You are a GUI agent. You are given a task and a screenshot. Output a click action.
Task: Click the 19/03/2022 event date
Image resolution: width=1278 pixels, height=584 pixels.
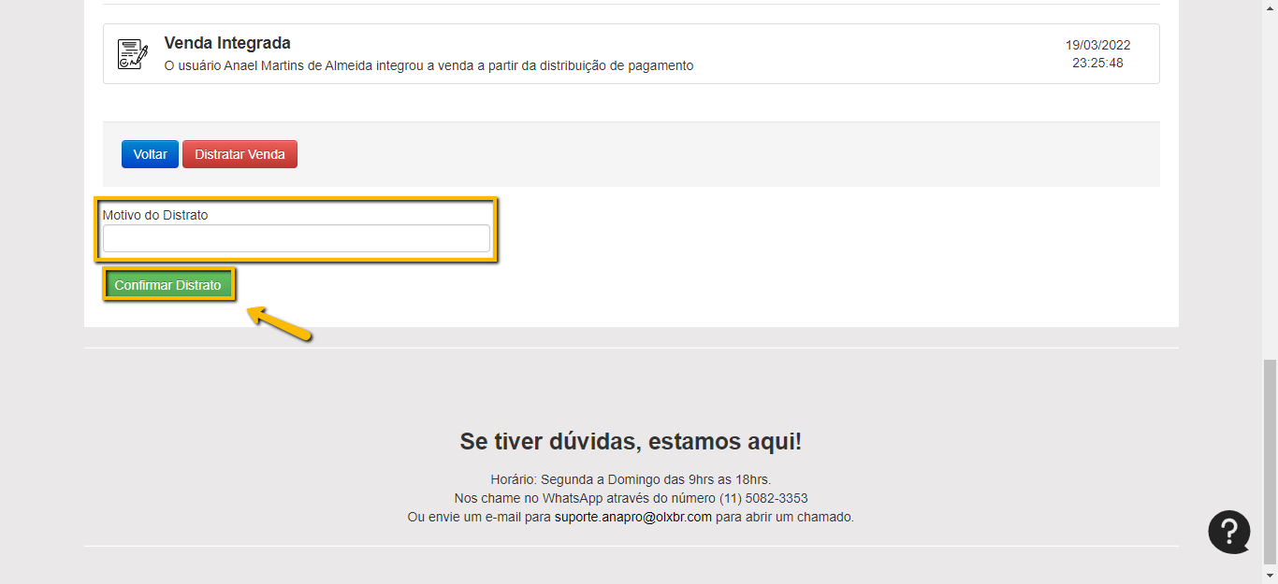tap(1097, 45)
